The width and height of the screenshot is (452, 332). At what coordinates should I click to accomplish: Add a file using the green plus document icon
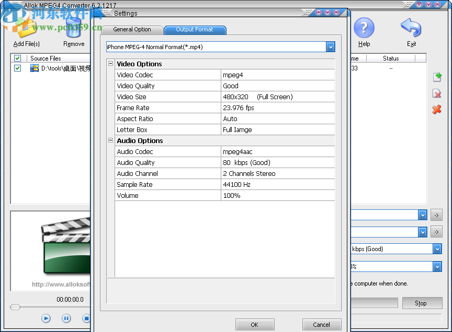(437, 77)
